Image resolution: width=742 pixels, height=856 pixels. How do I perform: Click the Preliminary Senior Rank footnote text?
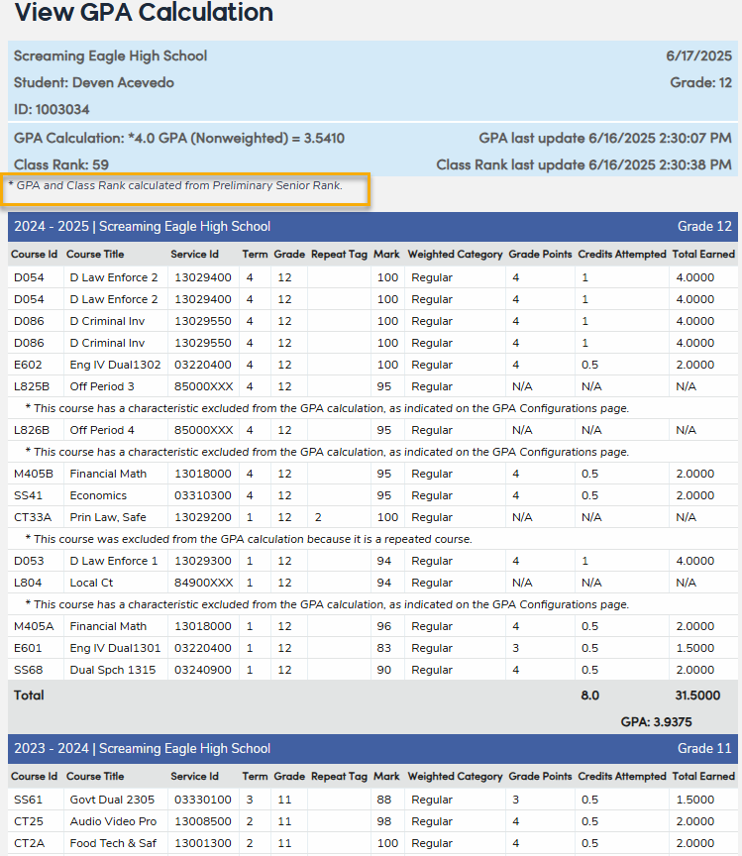pyautogui.click(x=175, y=185)
